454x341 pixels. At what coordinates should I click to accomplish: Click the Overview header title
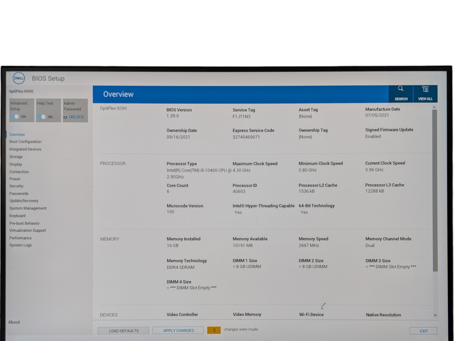tap(118, 94)
